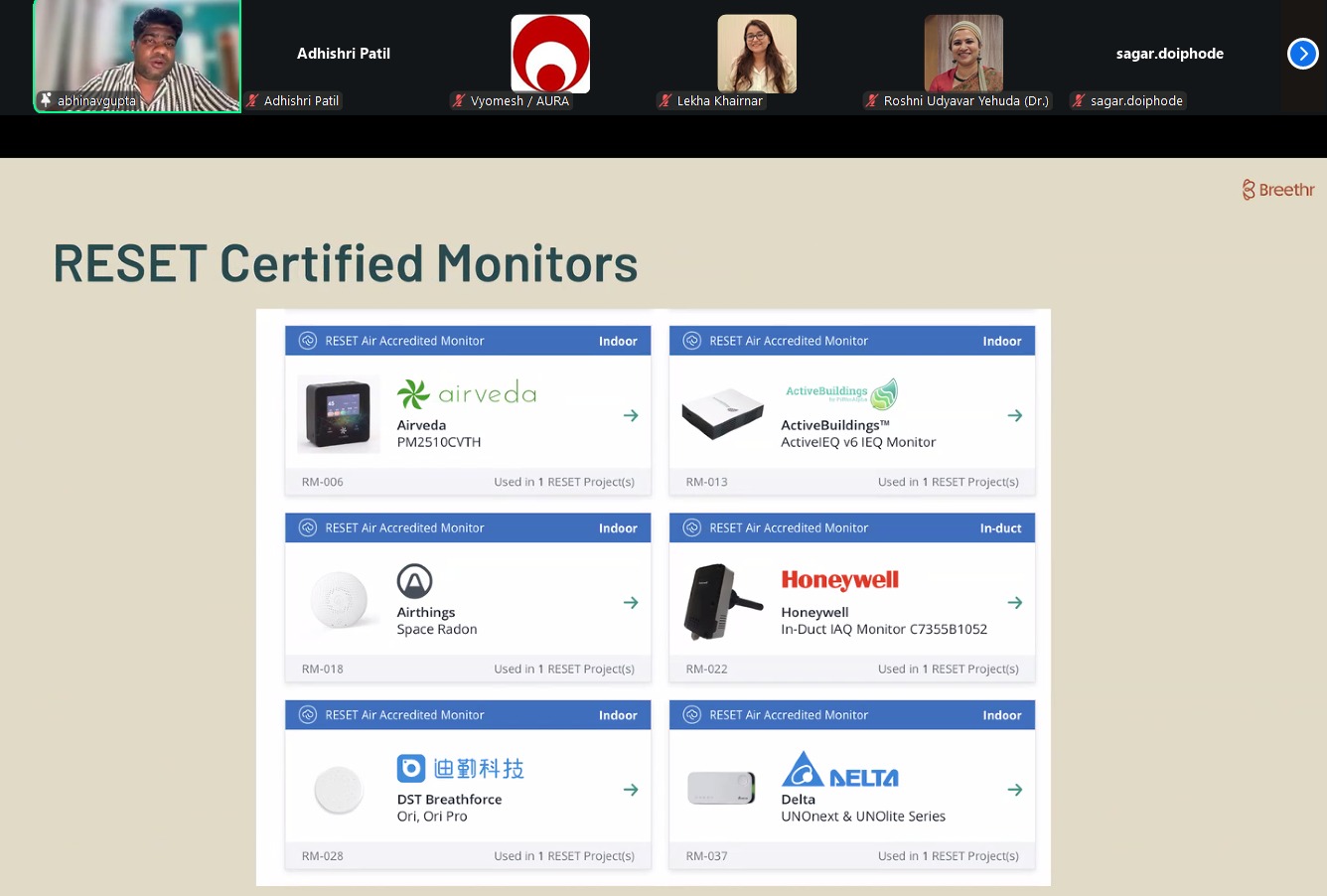Click muted mic icon for Adhishri Patil

coord(253,101)
